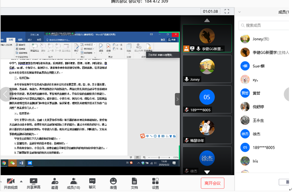Viewport: 293px width, 192px height.
Task: Turn on video with 开启视频 button
Action: pyautogui.click(x=11, y=183)
